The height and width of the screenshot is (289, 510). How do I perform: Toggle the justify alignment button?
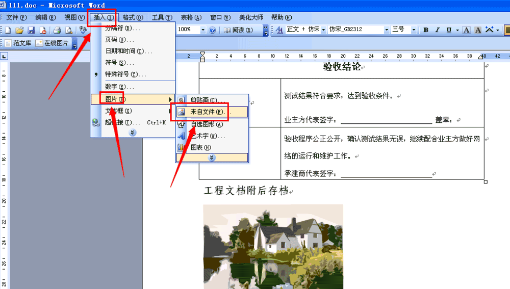click(x=507, y=30)
